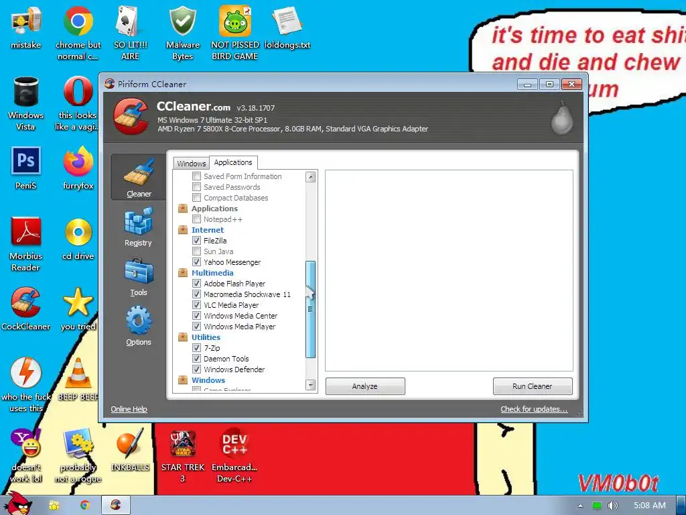Click the Multimedia category heading
Screen dimensions: 686x515
[x=212, y=273]
